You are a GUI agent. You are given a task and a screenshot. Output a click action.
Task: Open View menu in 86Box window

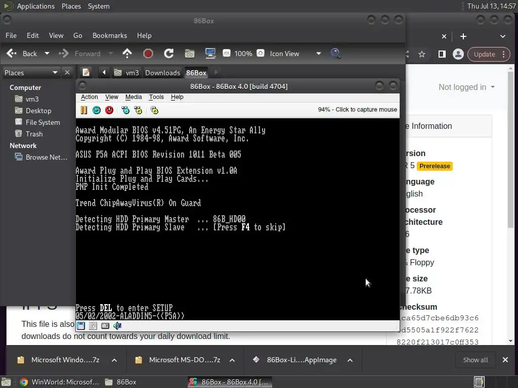[x=112, y=97]
